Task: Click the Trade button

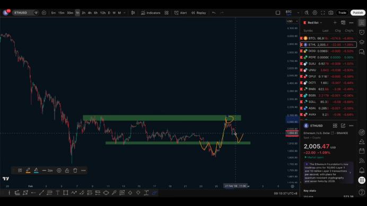Action: [x=342, y=13]
